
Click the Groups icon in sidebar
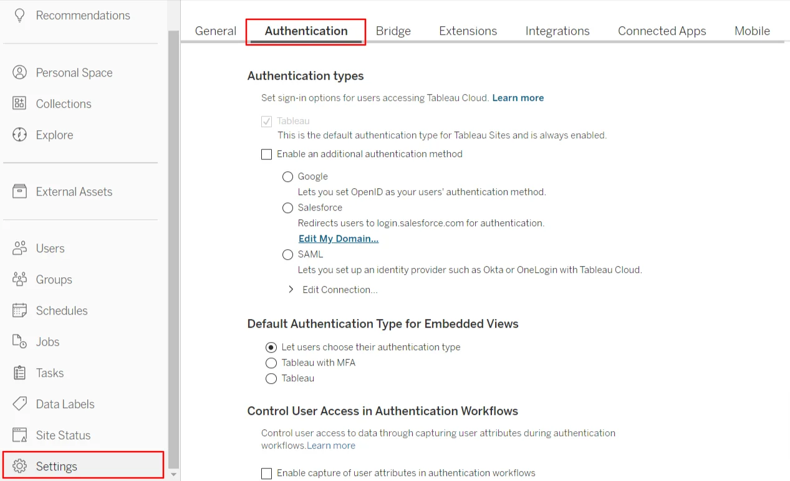coord(20,279)
